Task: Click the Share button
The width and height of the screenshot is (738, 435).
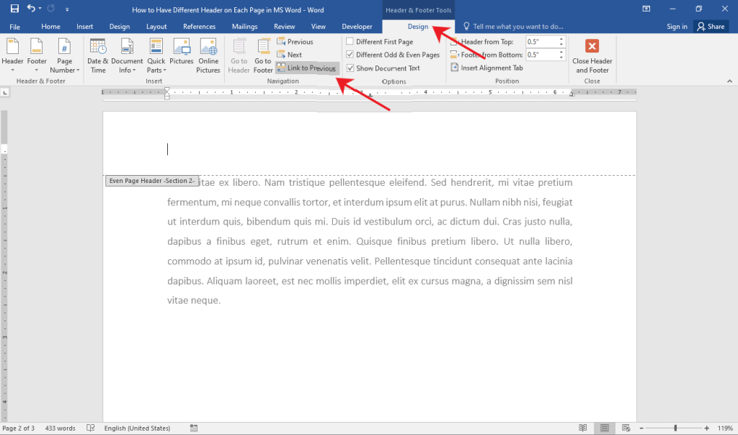Action: coord(711,27)
